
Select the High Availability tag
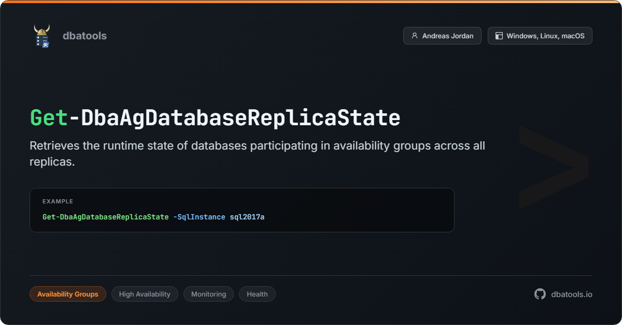[145, 294]
